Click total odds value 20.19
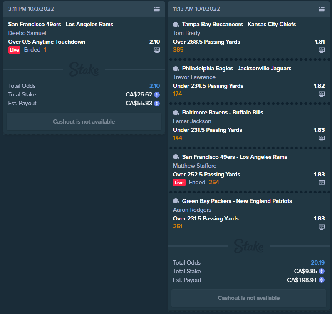 coord(317,262)
